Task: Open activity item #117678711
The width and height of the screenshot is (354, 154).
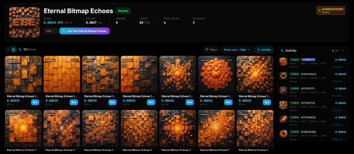Action: pos(308,88)
